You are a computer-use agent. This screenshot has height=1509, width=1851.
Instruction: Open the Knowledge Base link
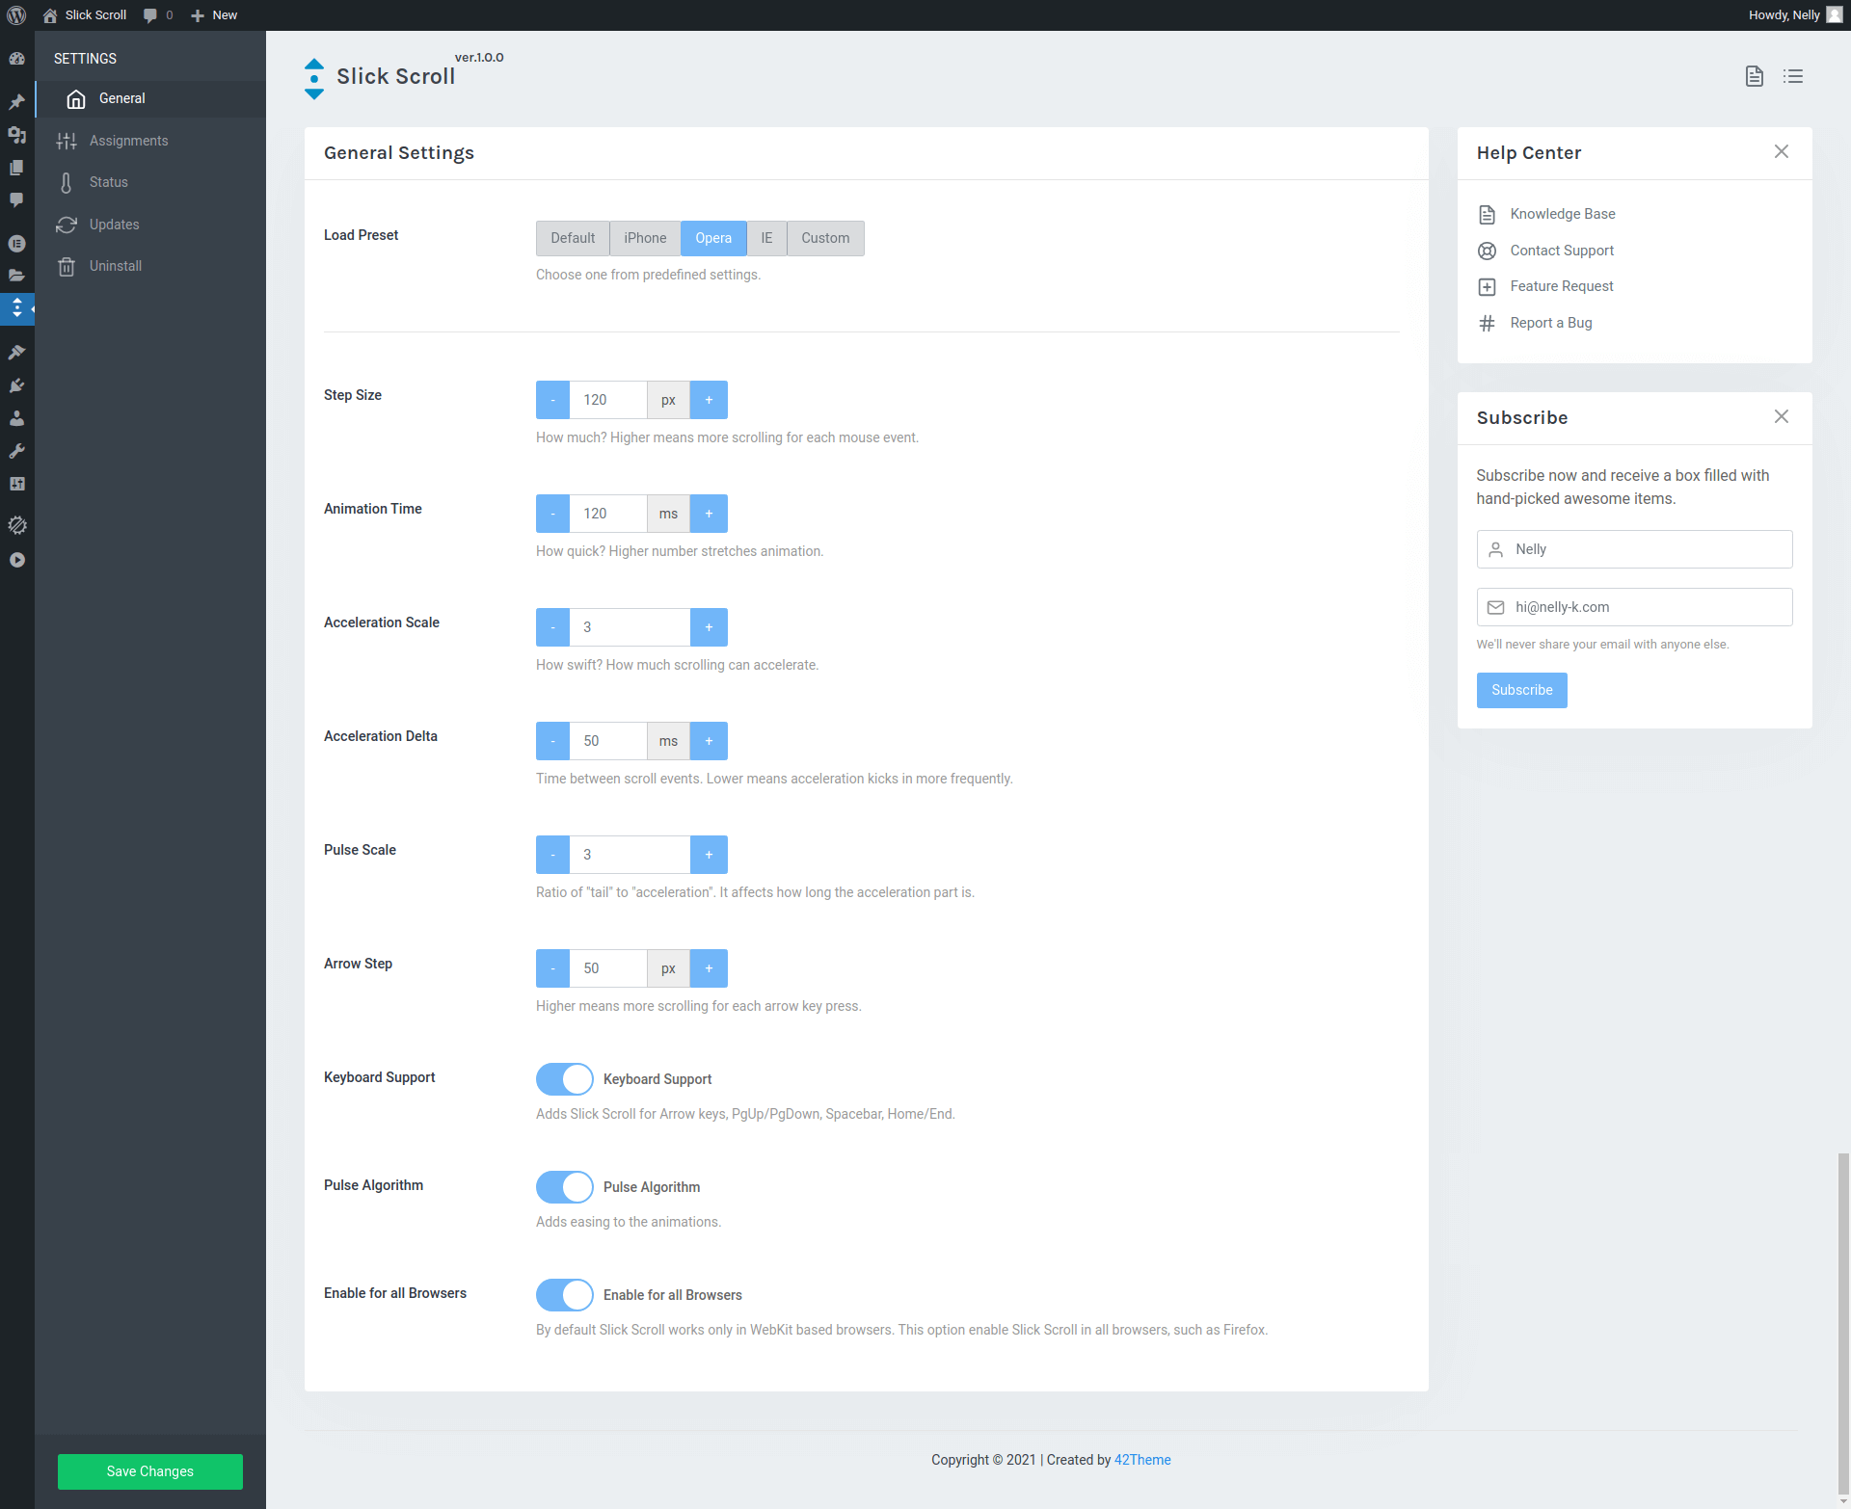coord(1563,214)
